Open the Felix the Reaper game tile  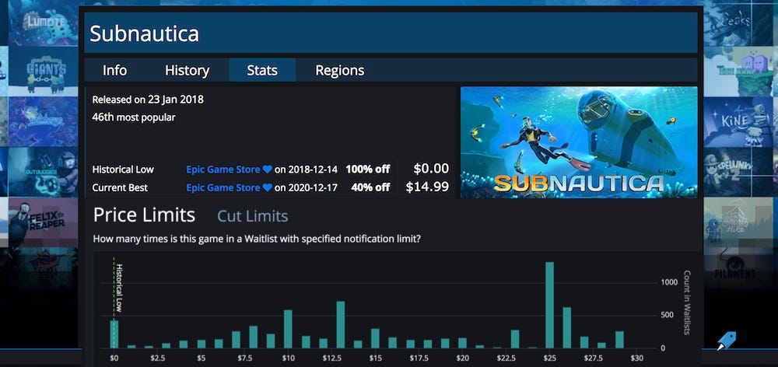pyautogui.click(x=43, y=222)
